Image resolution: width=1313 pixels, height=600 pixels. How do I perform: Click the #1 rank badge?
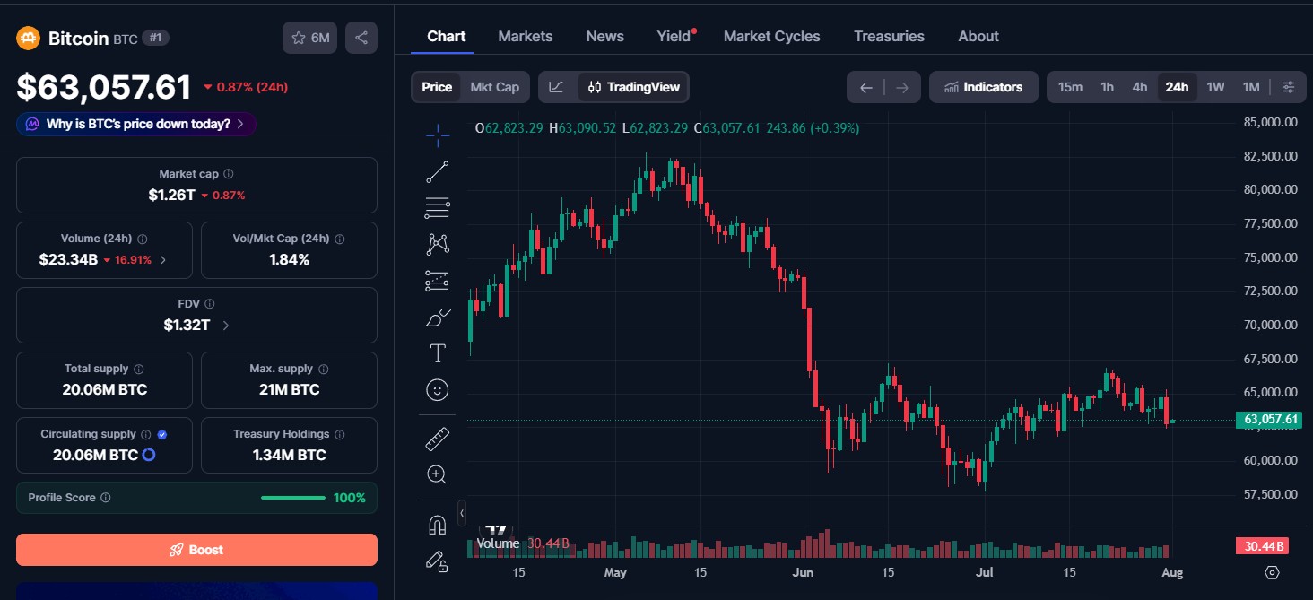156,38
